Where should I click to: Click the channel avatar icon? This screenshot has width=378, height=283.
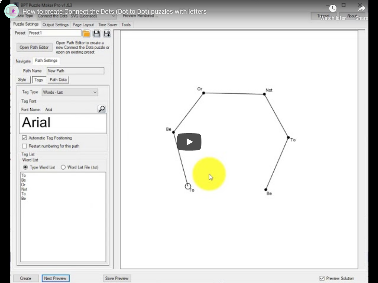point(11,11)
